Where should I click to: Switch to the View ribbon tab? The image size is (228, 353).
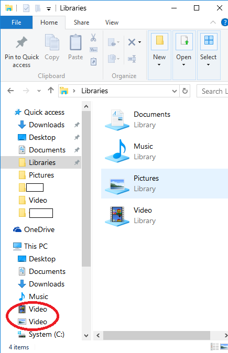click(x=112, y=23)
